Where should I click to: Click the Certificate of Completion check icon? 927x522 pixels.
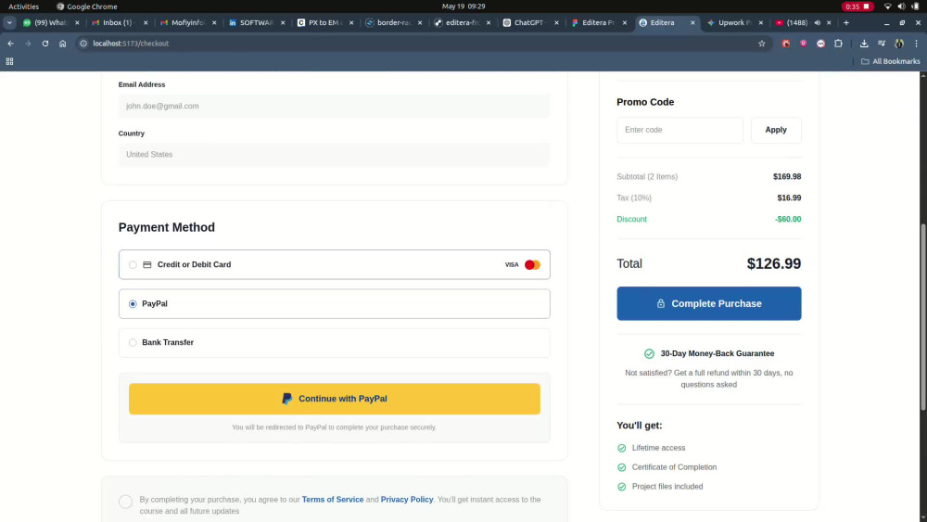point(621,467)
